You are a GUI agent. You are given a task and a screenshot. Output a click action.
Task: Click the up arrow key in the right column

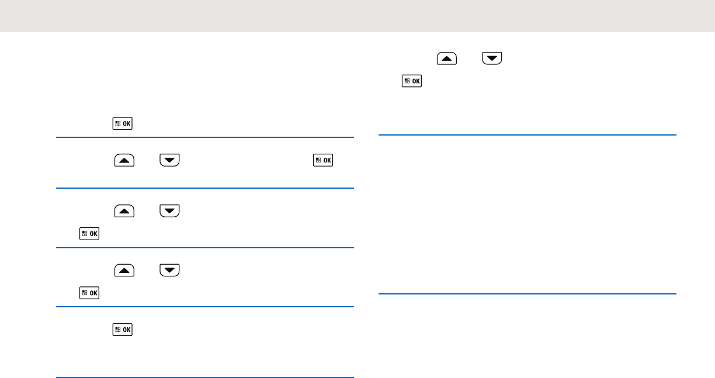[445, 58]
